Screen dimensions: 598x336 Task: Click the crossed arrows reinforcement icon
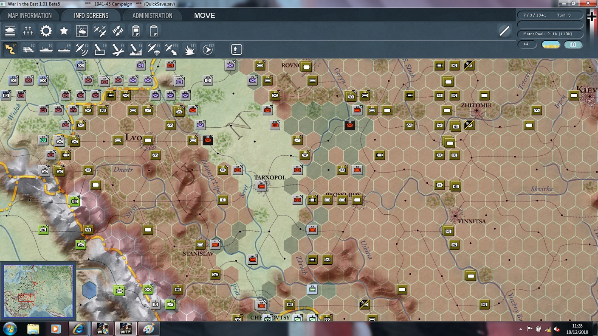[x=117, y=31]
